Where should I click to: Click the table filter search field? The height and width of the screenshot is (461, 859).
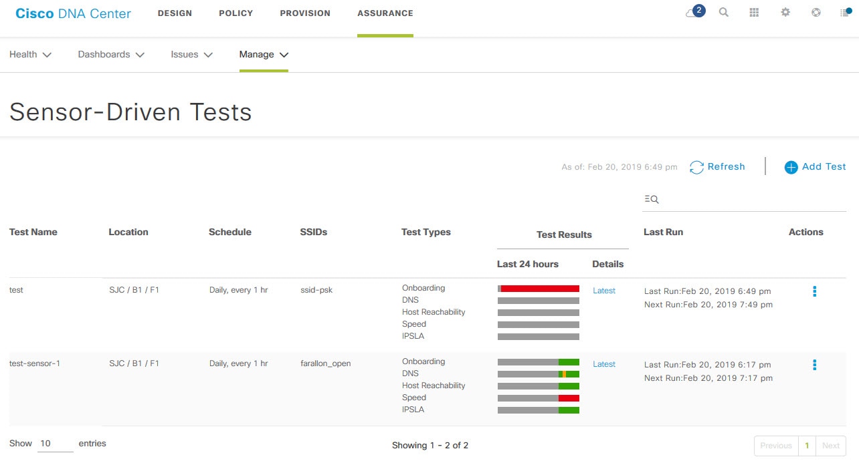744,199
